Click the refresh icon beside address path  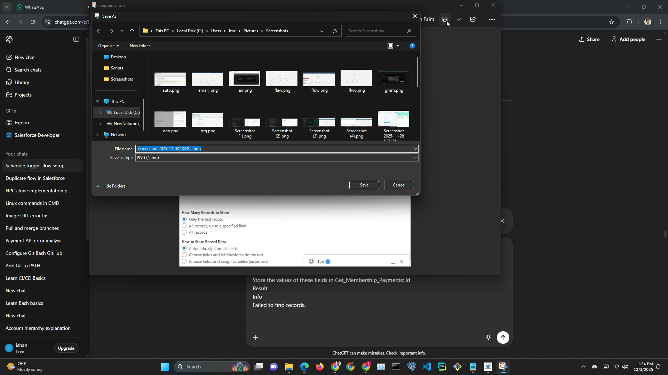click(335, 31)
